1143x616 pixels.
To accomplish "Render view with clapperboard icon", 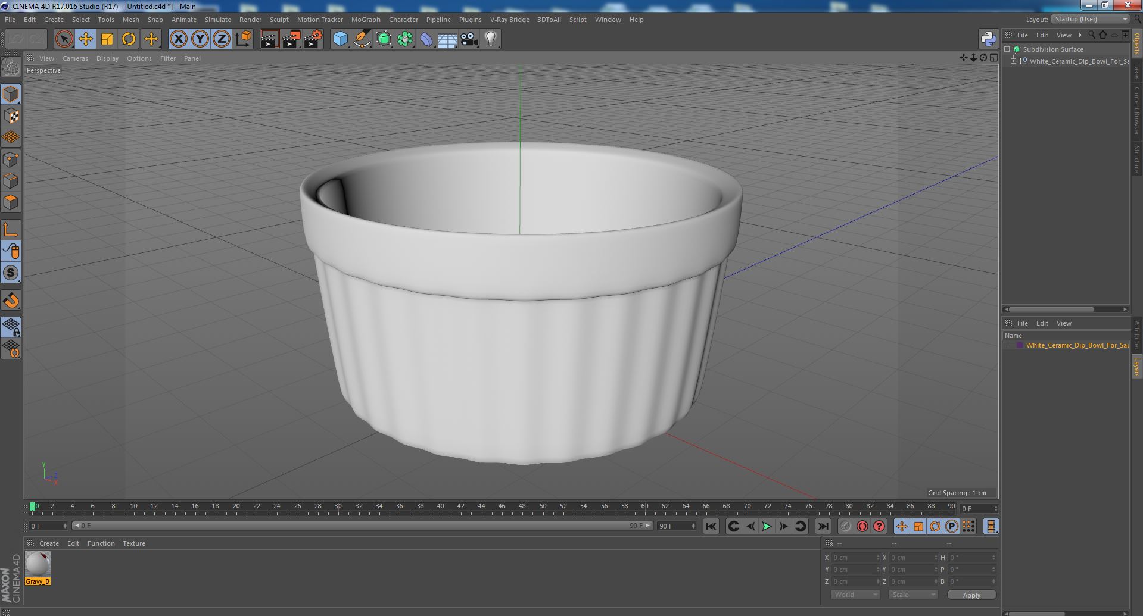I will pos(269,39).
